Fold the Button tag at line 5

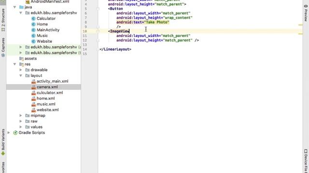(x=98, y=9)
